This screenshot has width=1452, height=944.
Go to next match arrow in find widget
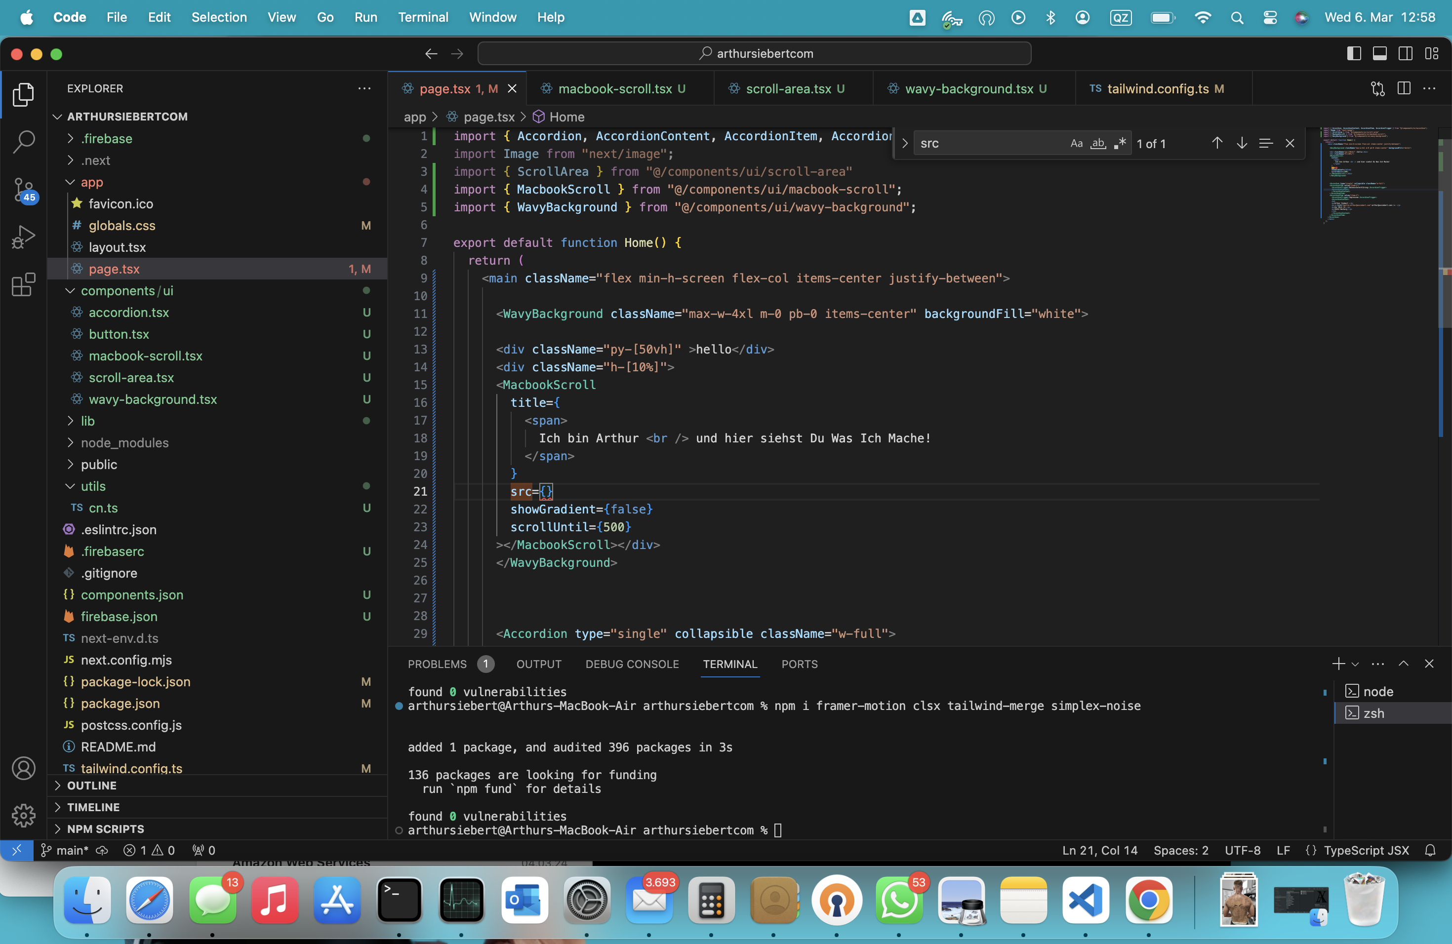coord(1242,143)
